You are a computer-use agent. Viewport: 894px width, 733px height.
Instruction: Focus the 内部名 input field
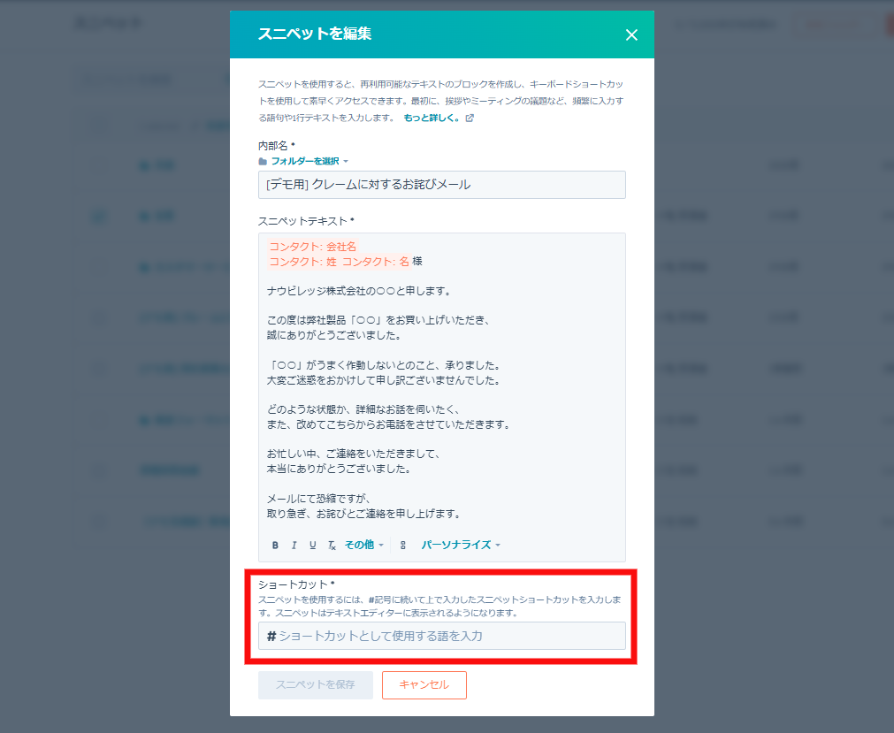point(442,185)
